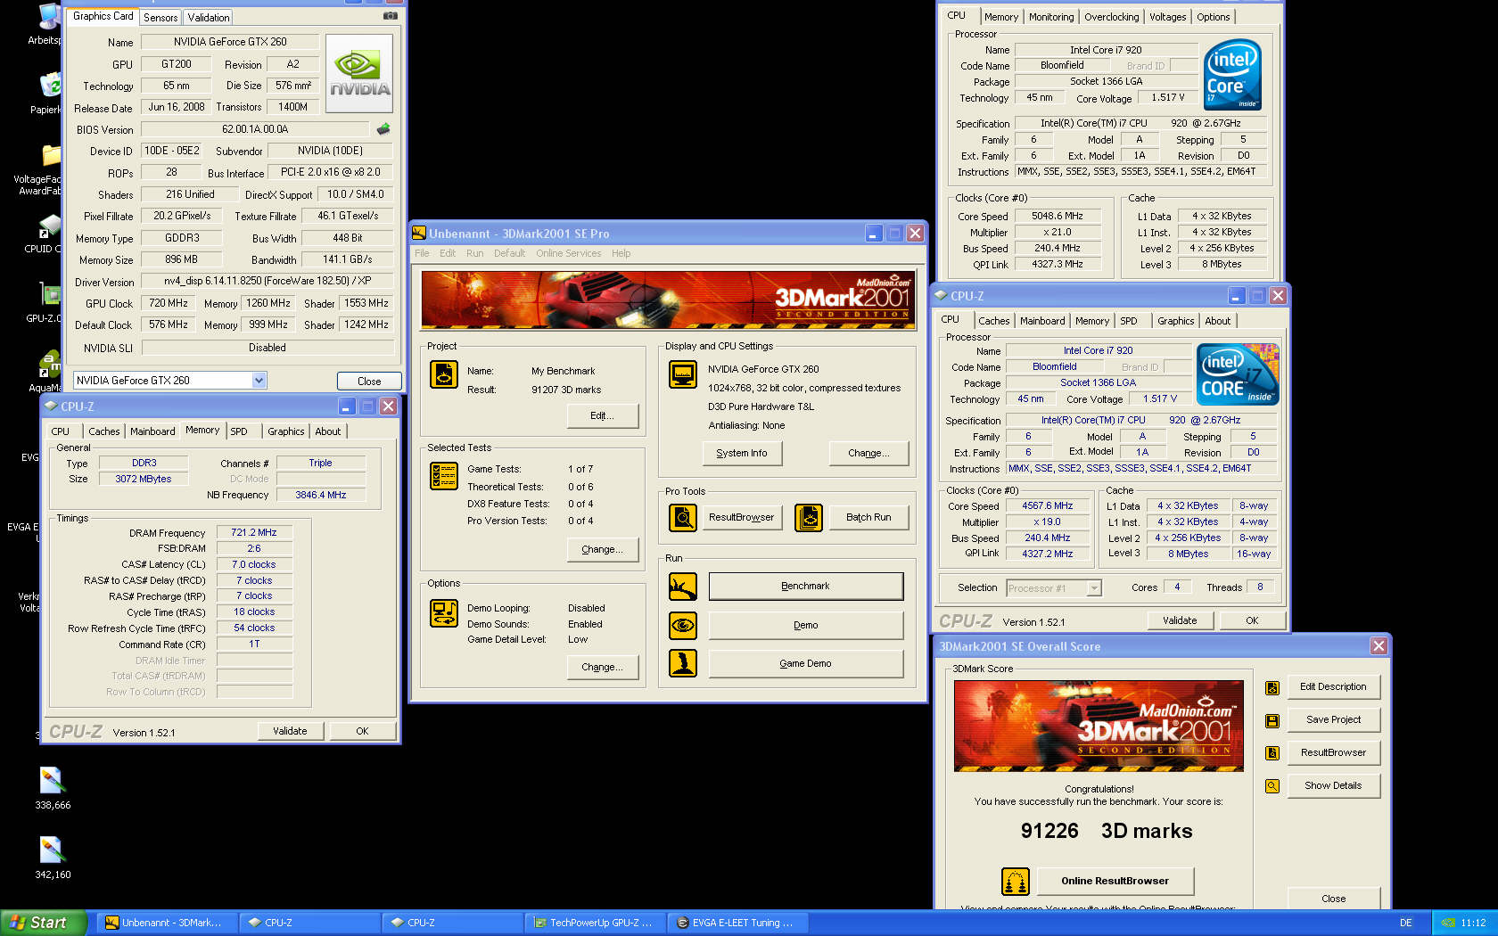Viewport: 1498px width, 936px height.
Task: Open the AquaMark desktop shortcut
Action: 51,364
